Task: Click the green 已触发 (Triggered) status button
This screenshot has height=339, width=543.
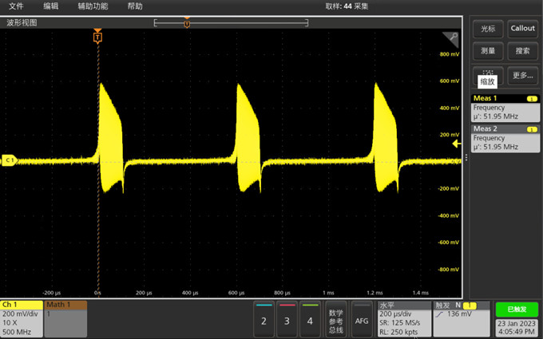Action: tap(516, 309)
